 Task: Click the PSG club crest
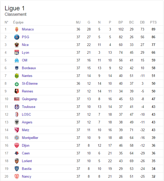tap(17, 37)
